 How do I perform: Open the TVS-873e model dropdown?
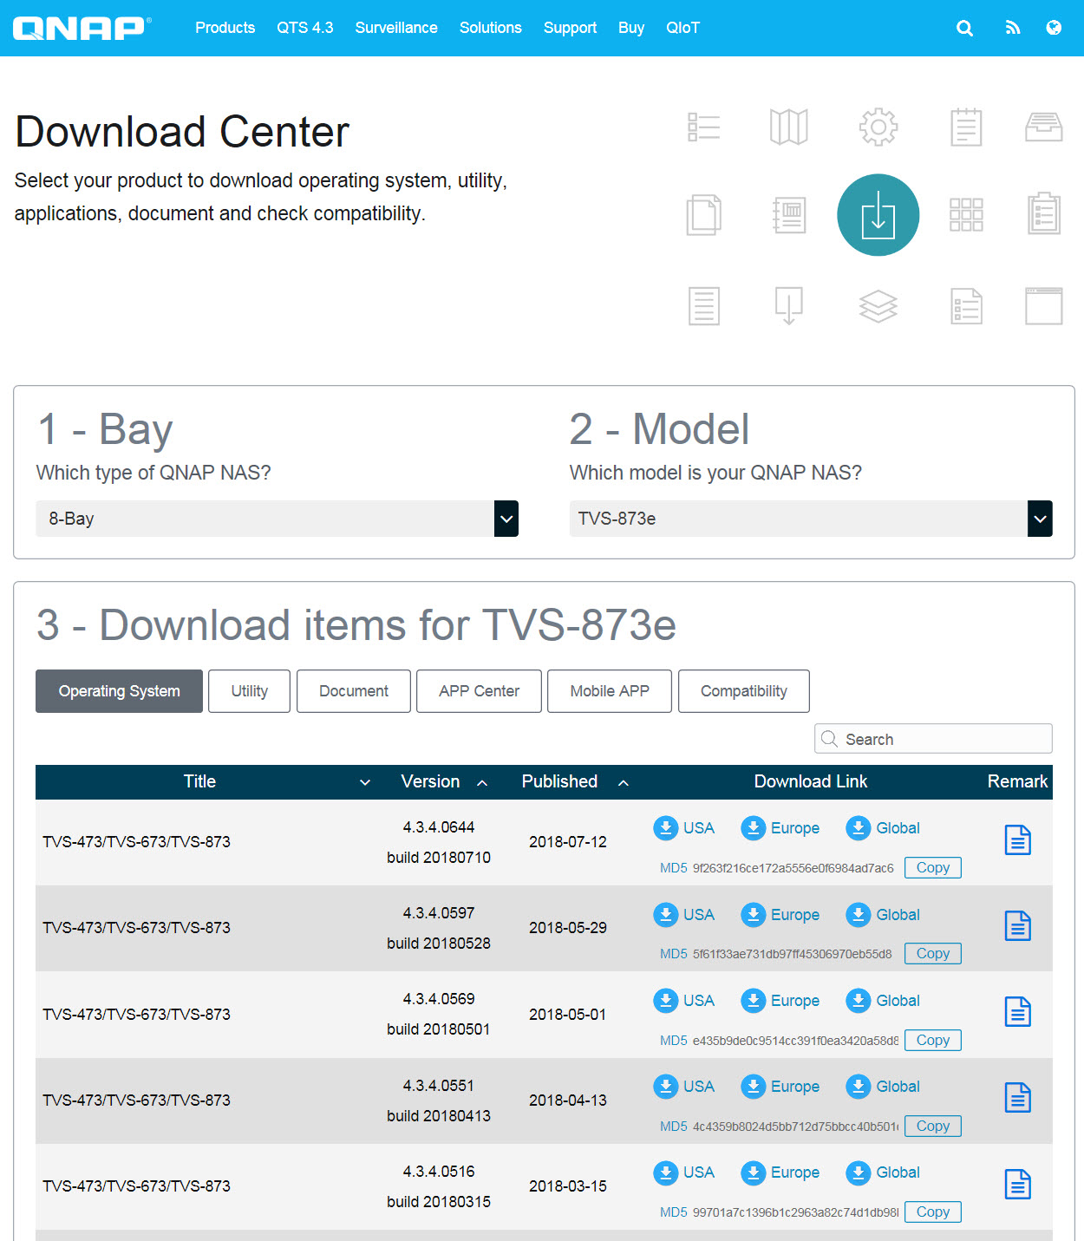tap(811, 519)
